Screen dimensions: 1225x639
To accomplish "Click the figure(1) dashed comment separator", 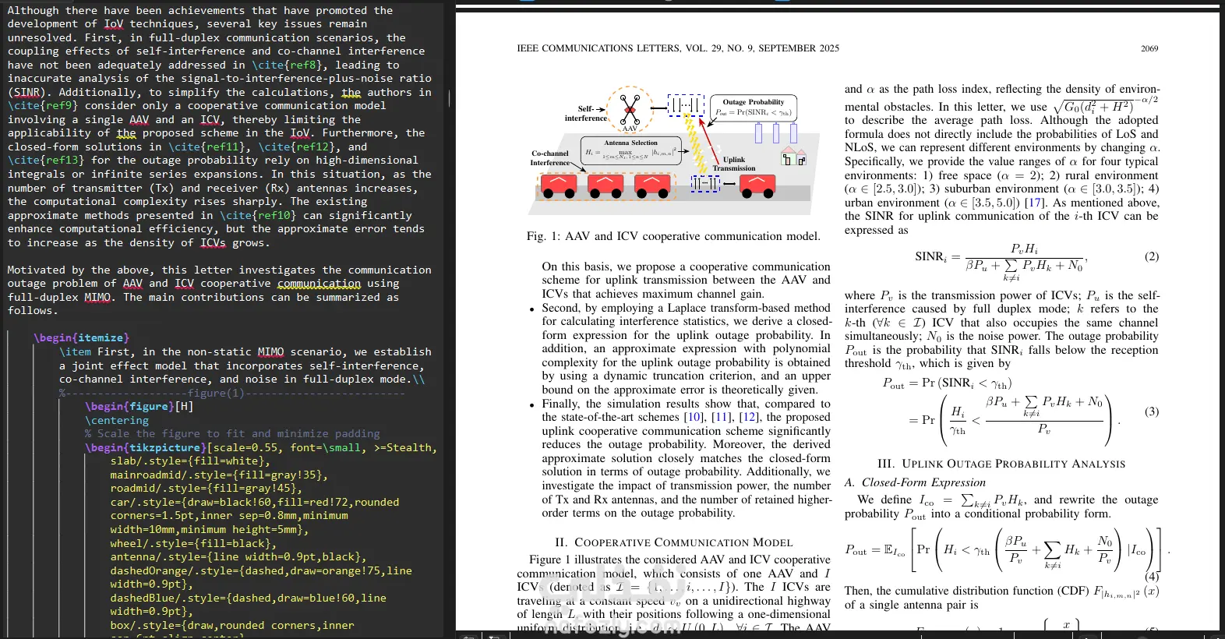I will tap(232, 393).
